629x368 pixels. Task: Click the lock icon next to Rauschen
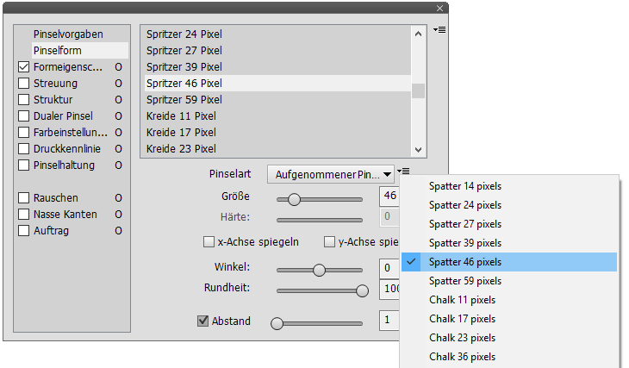pos(119,198)
